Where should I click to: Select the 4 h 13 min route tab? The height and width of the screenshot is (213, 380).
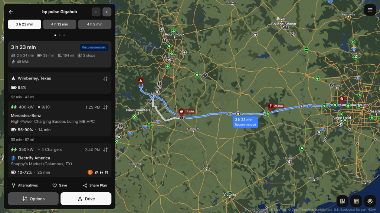tap(60, 24)
